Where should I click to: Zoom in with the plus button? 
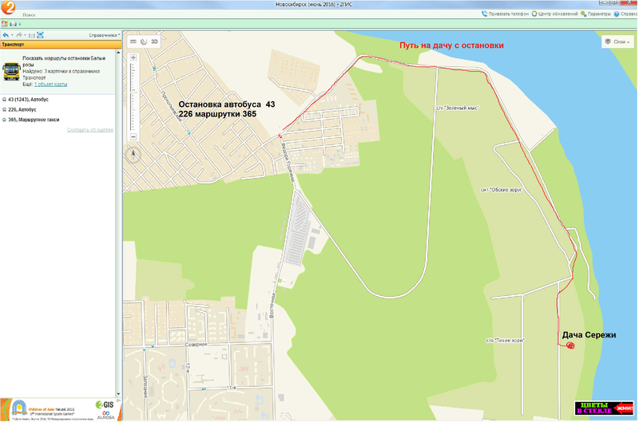(x=133, y=57)
